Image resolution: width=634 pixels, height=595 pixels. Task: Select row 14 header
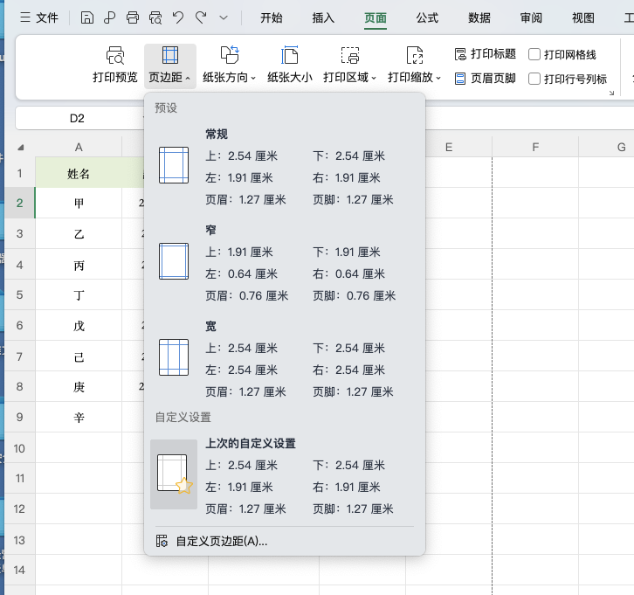click(19, 570)
